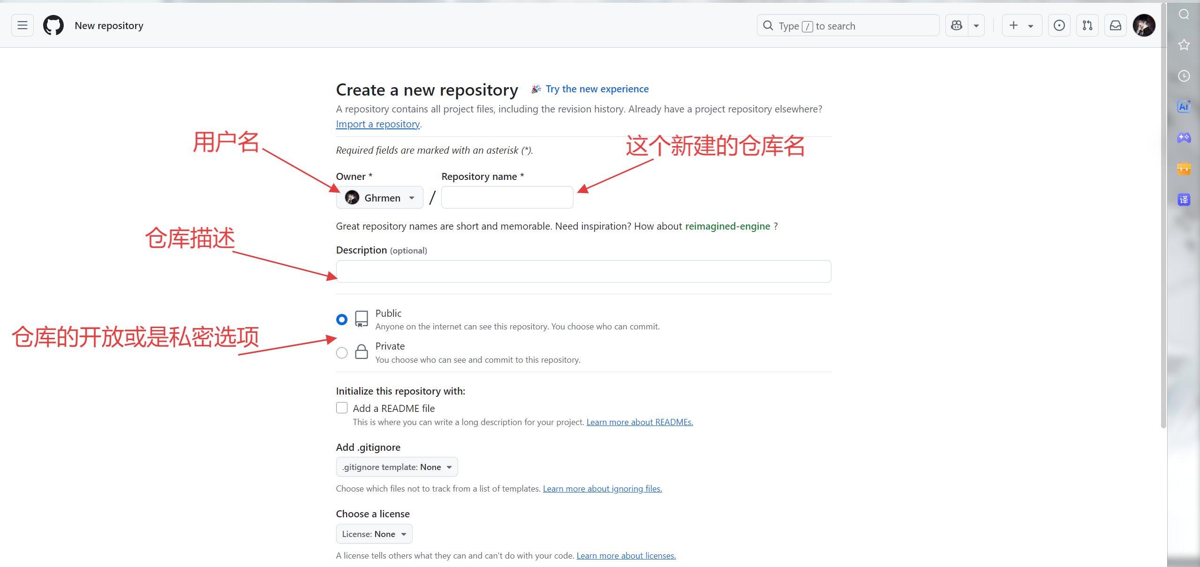Select the Public visibility radio button

point(342,320)
